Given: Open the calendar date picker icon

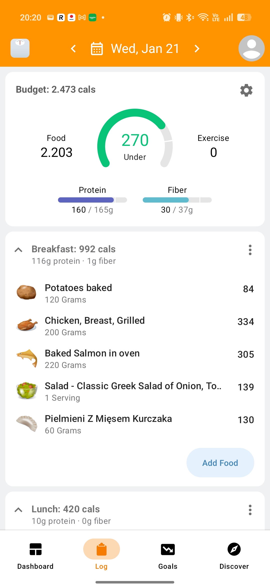Looking at the screenshot, I should (x=97, y=48).
